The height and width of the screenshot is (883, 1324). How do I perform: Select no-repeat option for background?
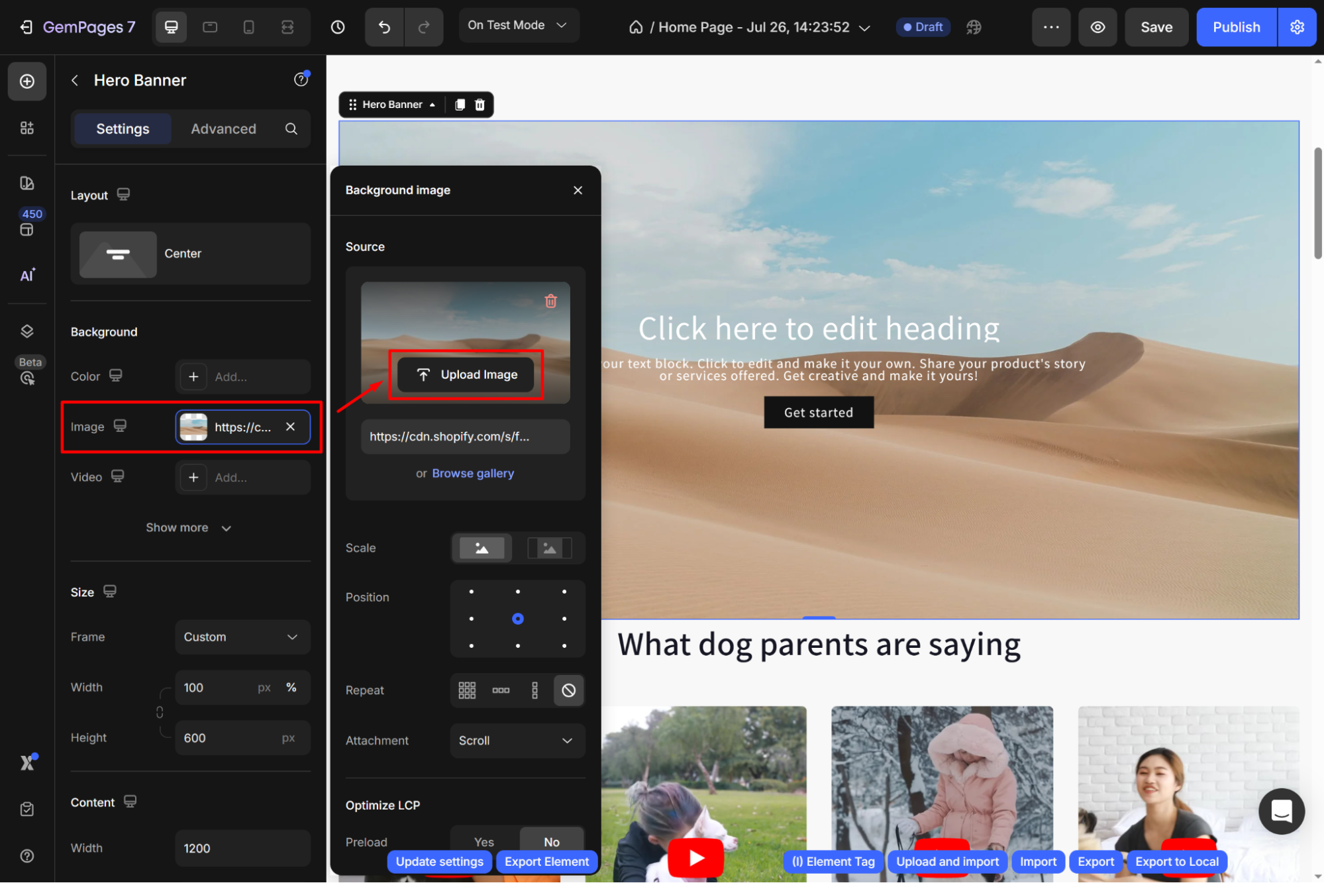point(568,690)
